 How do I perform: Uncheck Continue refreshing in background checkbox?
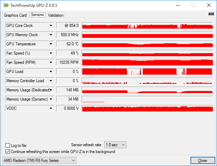(7, 152)
